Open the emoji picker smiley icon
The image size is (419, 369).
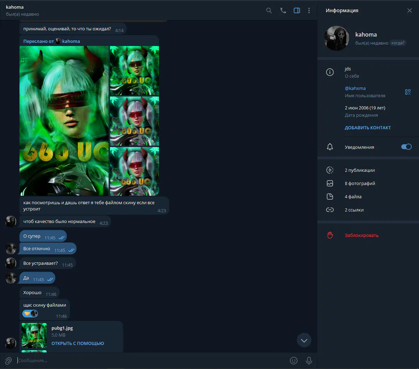(x=294, y=361)
